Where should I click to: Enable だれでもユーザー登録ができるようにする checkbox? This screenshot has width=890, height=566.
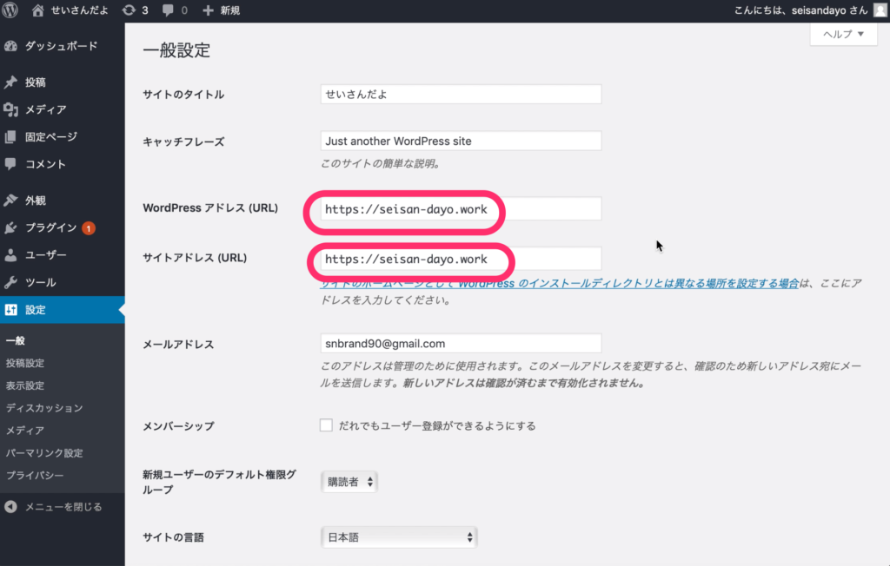pos(326,425)
